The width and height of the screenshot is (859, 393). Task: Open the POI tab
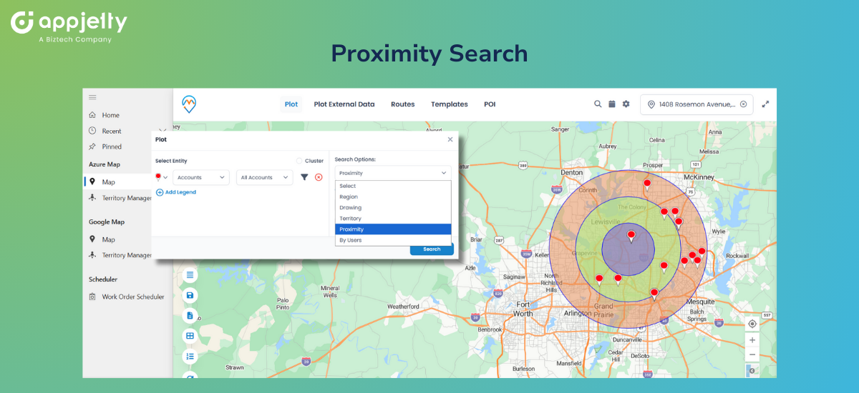[490, 104]
